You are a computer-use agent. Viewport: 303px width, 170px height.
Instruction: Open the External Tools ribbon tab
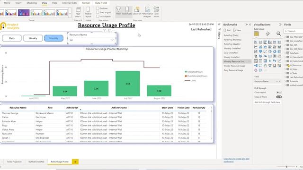point(70,3)
